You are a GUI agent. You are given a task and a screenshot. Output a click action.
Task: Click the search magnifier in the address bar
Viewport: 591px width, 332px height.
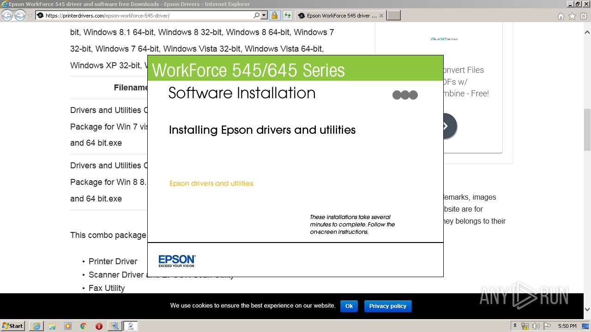[x=257, y=16]
